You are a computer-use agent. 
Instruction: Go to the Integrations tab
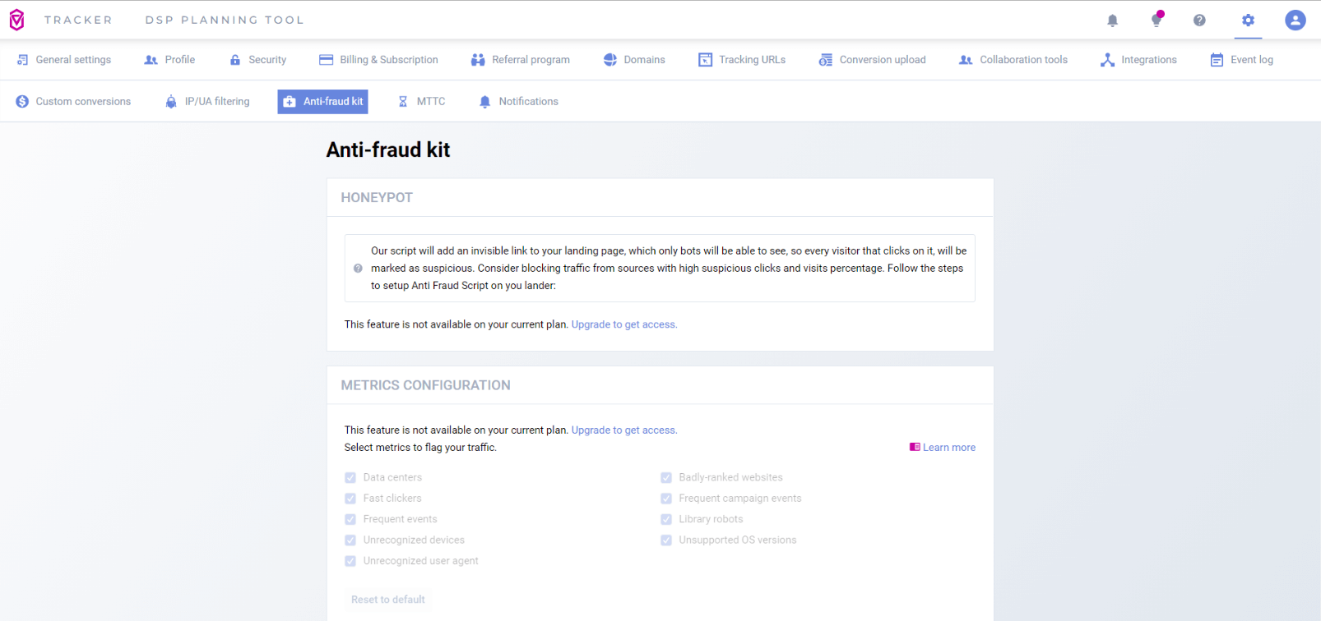tap(1139, 60)
